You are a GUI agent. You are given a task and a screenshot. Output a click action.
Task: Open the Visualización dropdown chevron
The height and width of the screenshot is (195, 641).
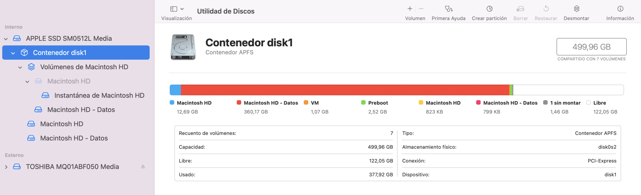tap(182, 9)
